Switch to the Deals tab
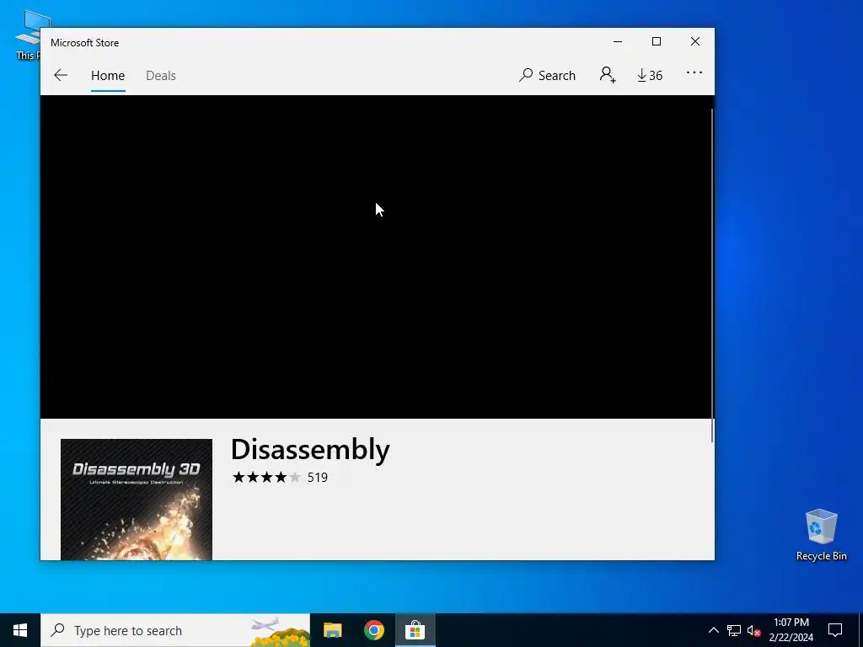863x647 pixels. coord(161,75)
